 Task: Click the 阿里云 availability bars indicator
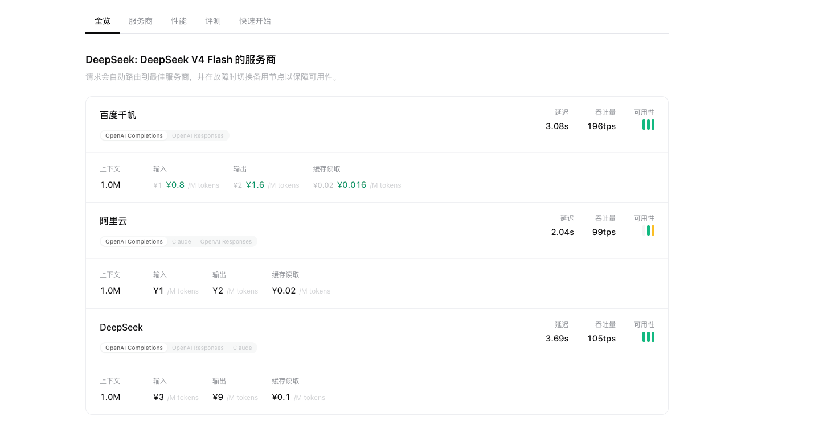point(648,230)
